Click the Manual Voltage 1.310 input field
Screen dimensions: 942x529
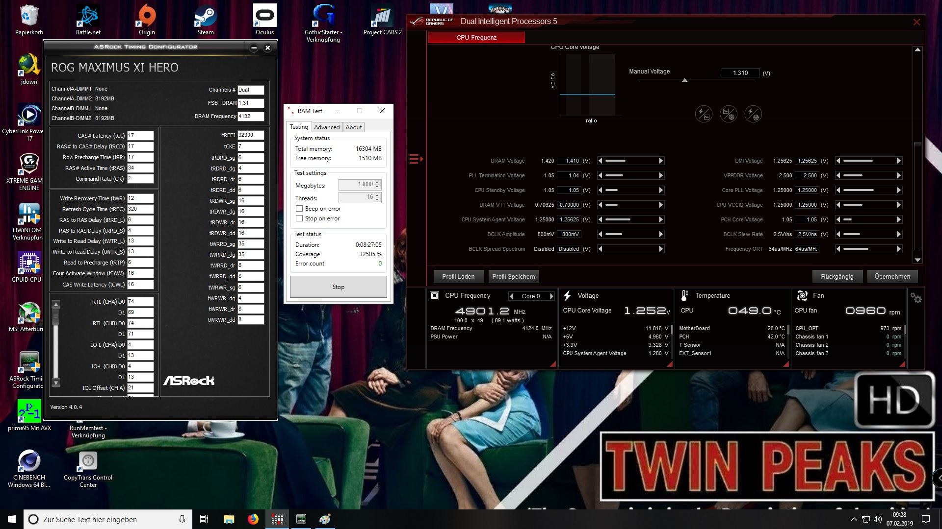point(740,73)
